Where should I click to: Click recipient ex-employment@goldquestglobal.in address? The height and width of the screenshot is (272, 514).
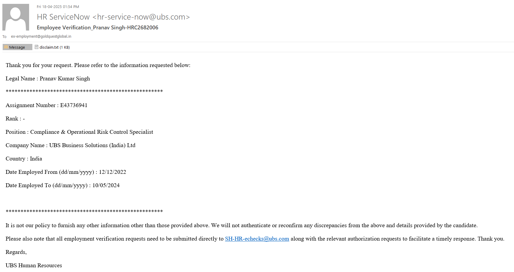[x=41, y=36]
